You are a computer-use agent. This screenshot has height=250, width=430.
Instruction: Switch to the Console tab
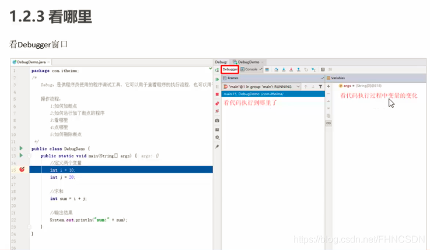click(x=249, y=69)
